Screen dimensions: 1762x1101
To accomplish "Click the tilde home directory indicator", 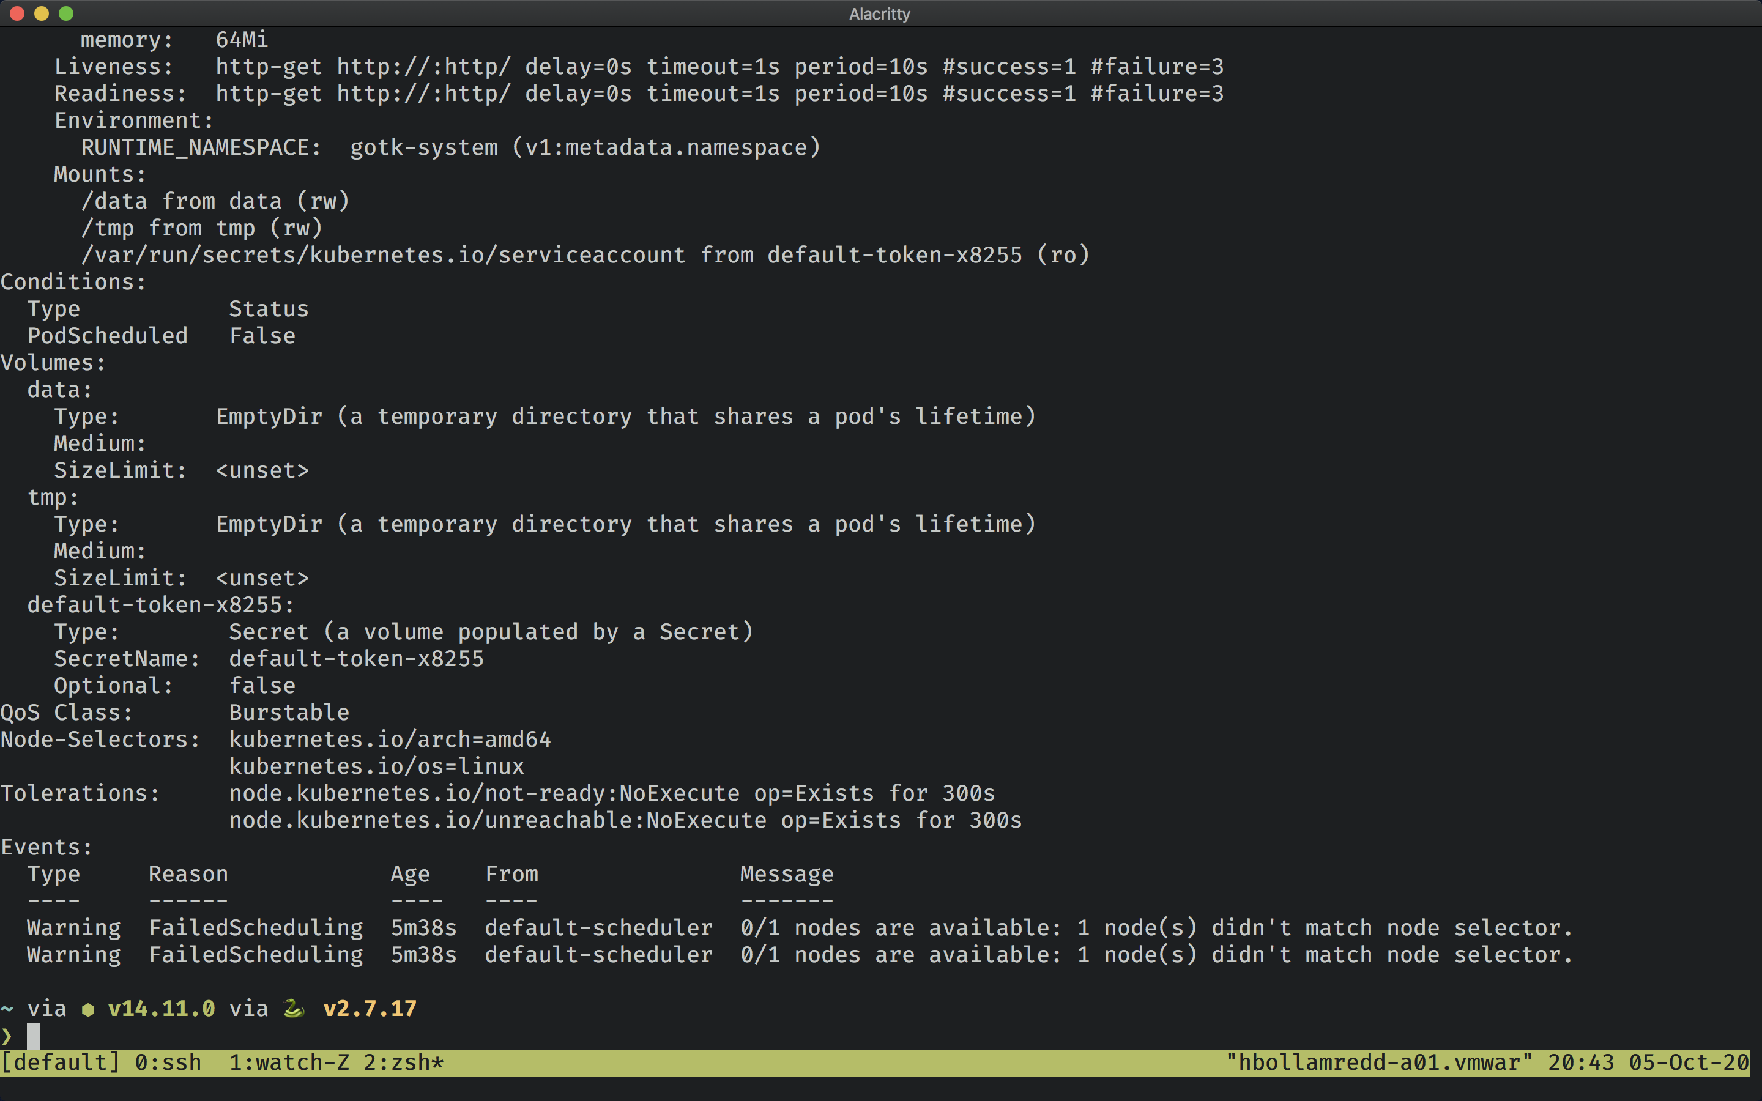I will [8, 1009].
